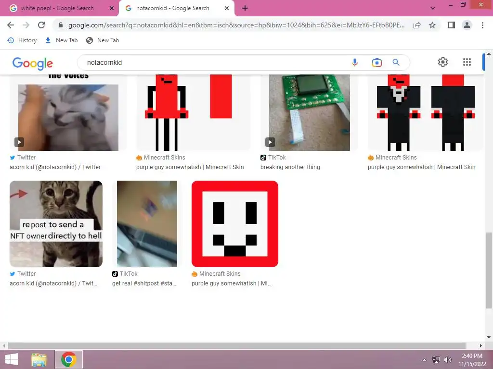
Task: Open the red square smiley face image
Action: [x=235, y=224]
